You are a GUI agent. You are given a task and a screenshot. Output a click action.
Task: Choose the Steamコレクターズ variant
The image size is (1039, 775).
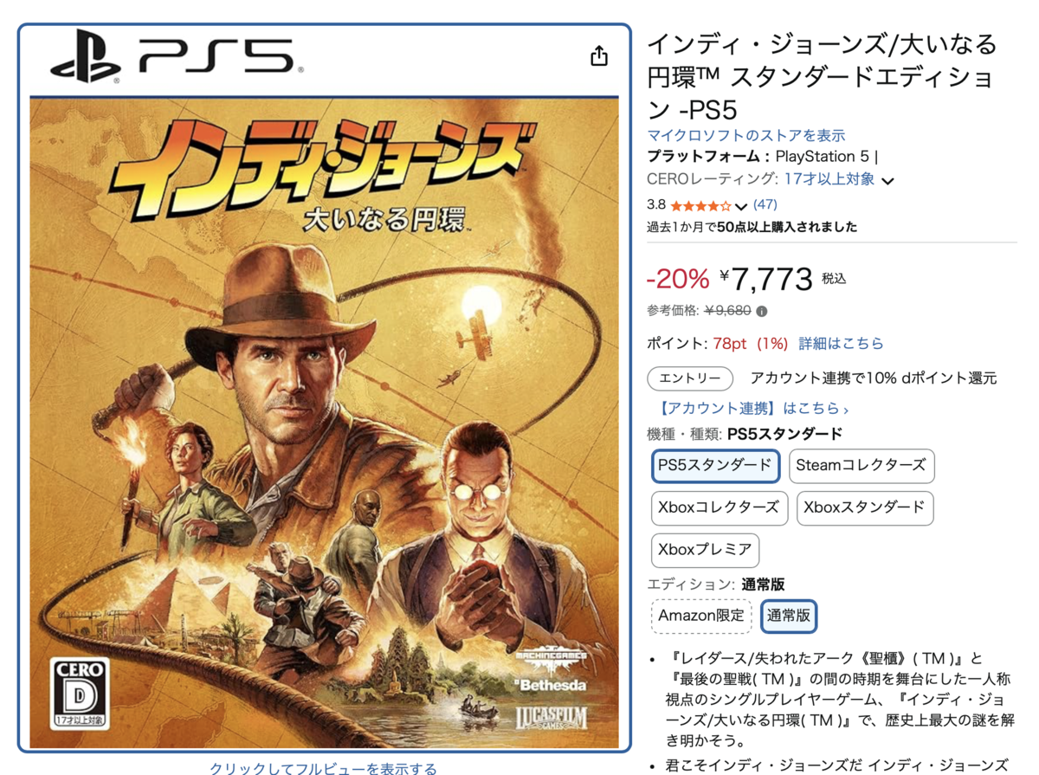(x=861, y=466)
